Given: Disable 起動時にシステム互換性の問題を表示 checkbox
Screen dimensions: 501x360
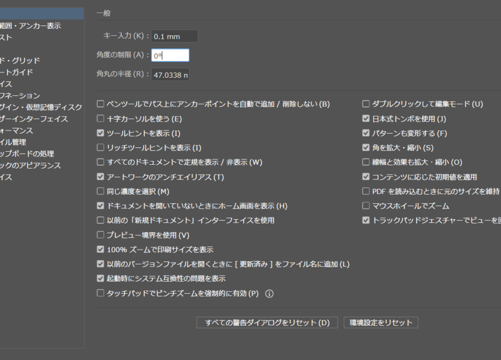Looking at the screenshot, I should [x=100, y=278].
